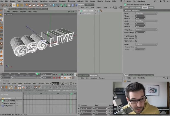The height and width of the screenshot is (116, 170).
Task: Click the Position X value field
Action: point(86,109)
